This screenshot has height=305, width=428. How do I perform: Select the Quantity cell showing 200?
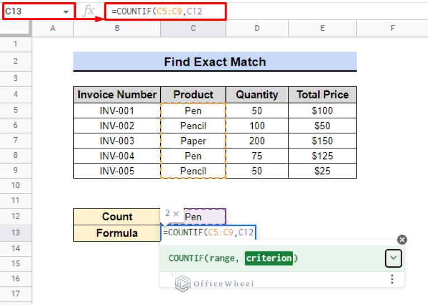point(257,141)
